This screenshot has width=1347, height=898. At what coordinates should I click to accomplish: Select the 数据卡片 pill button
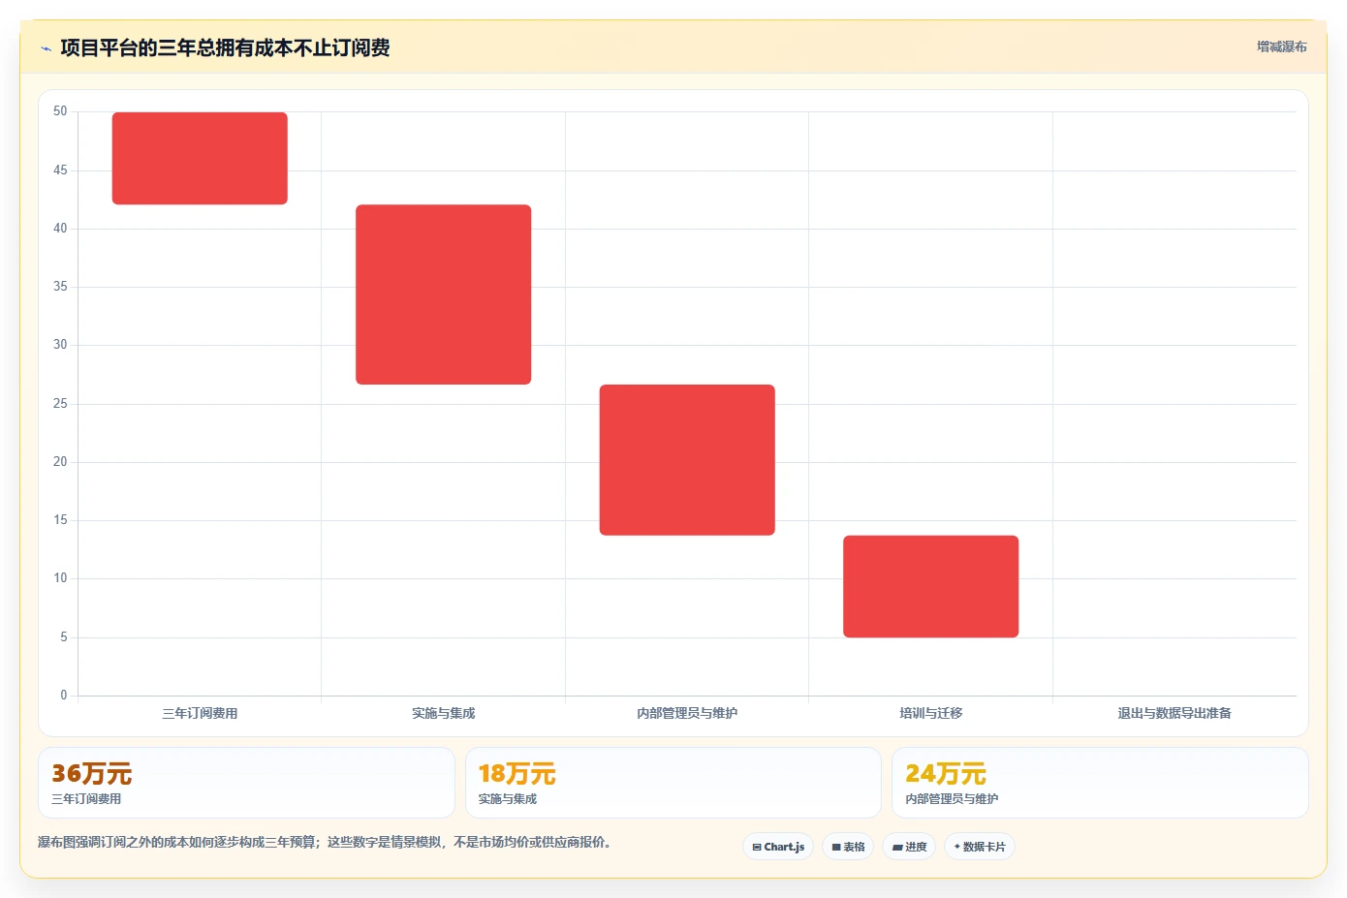tap(980, 847)
